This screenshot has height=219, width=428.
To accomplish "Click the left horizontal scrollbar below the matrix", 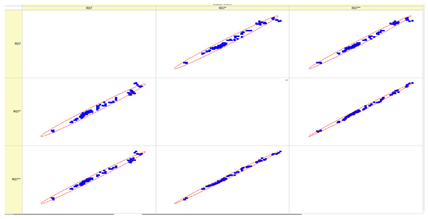I will point(63,215).
